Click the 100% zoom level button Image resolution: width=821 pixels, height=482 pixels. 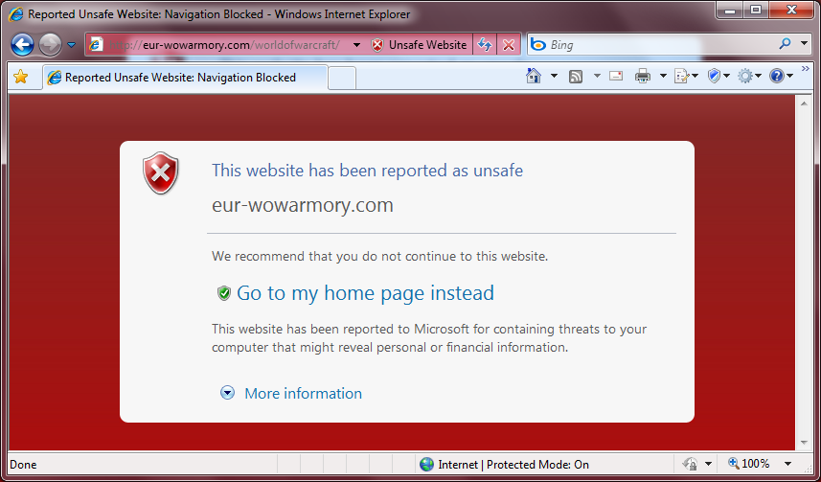coord(749,464)
